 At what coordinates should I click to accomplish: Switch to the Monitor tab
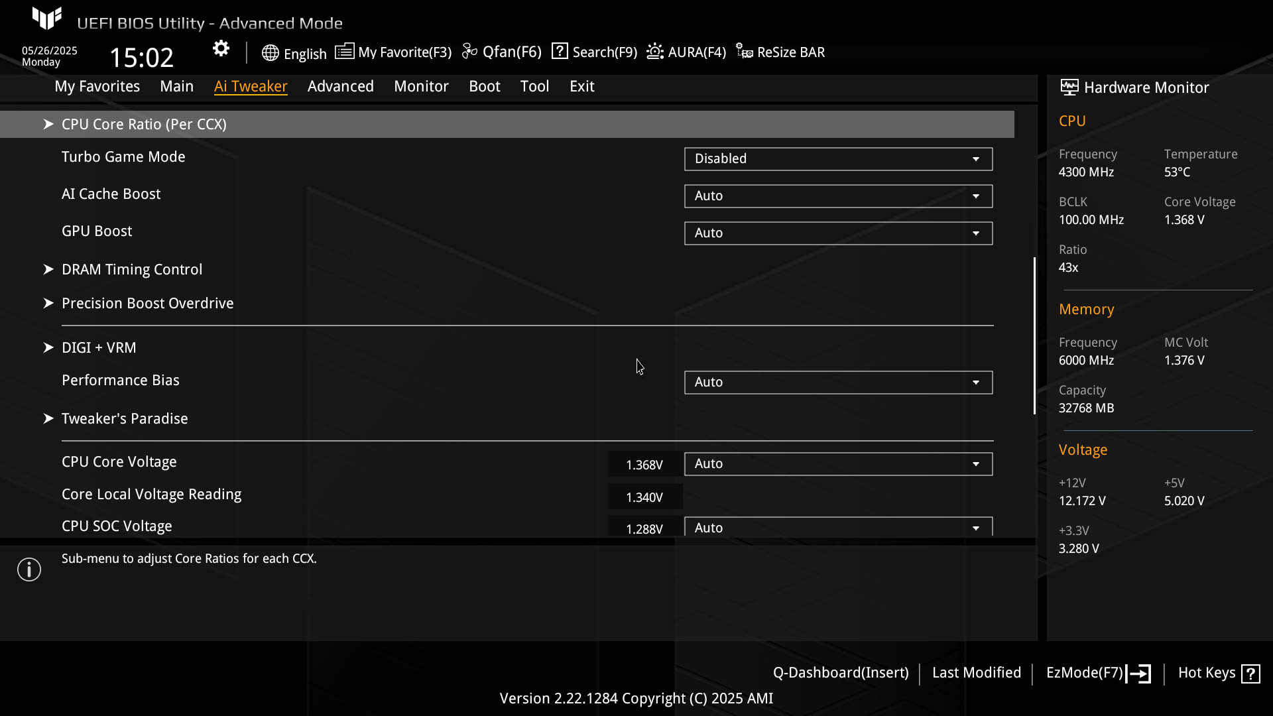click(421, 86)
